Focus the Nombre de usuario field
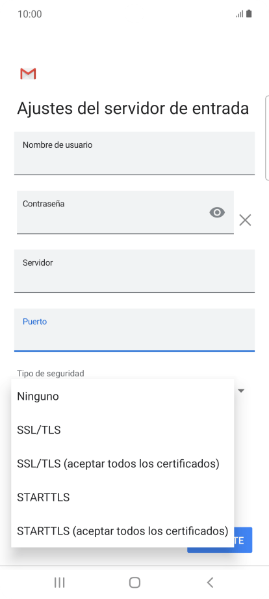Image resolution: width=269 pixels, height=599 pixels. 134,153
